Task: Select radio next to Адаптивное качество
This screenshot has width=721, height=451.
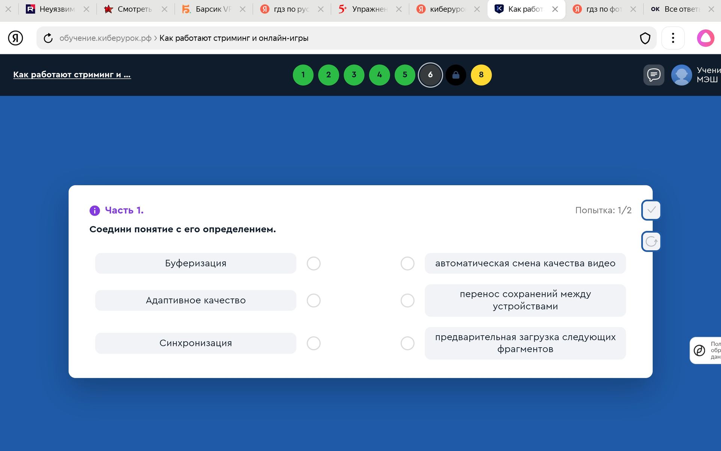Action: coord(314,300)
